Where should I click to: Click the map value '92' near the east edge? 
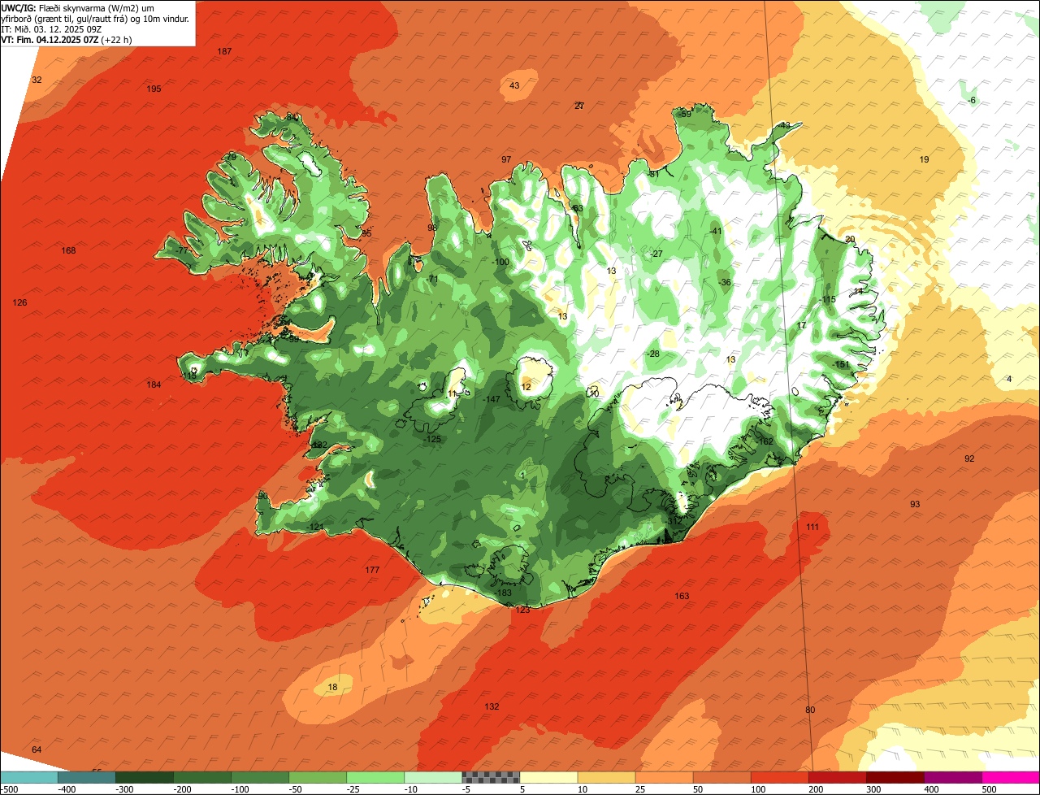pyautogui.click(x=969, y=458)
